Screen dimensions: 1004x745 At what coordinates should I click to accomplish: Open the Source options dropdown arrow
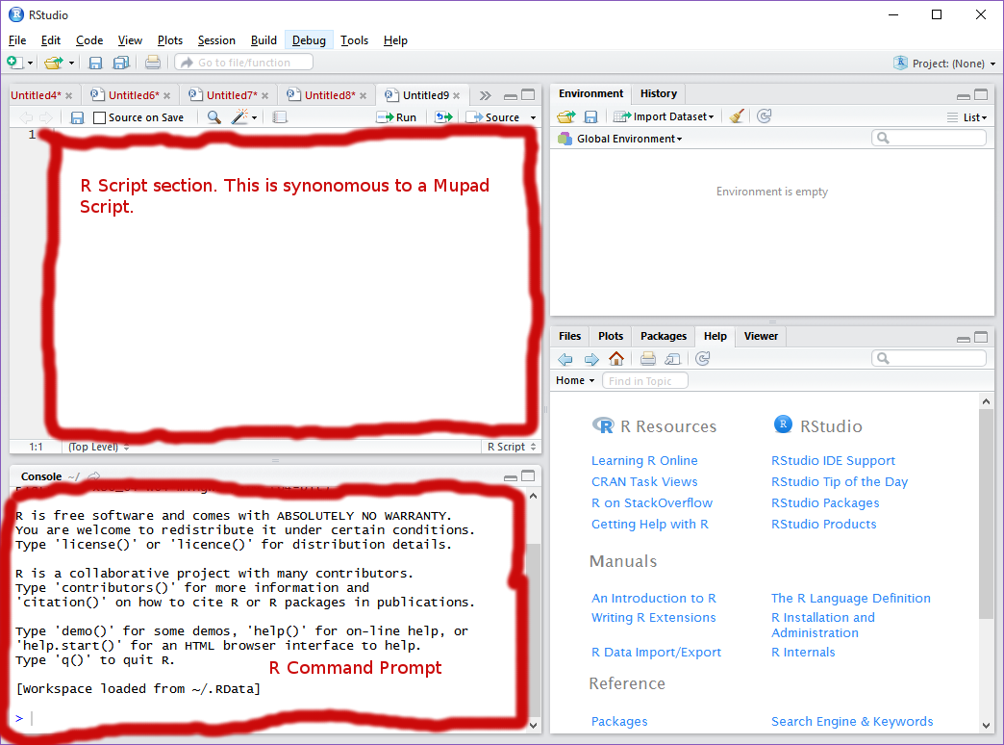tap(533, 118)
